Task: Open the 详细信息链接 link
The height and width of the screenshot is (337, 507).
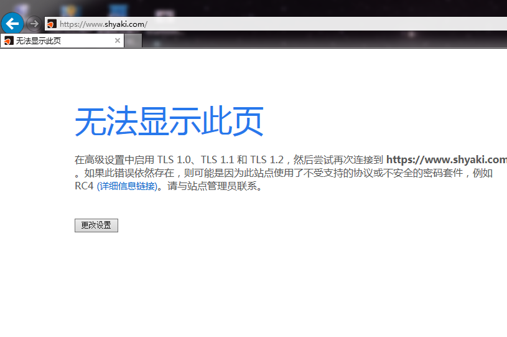Action: (127, 186)
